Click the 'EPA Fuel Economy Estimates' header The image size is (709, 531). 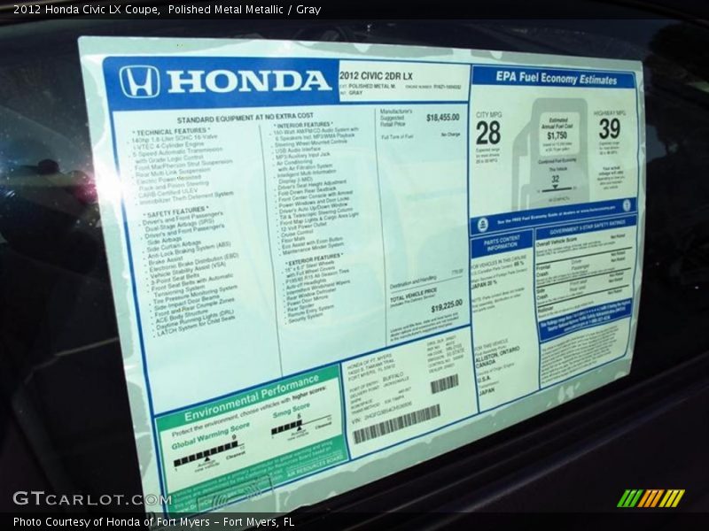557,78
